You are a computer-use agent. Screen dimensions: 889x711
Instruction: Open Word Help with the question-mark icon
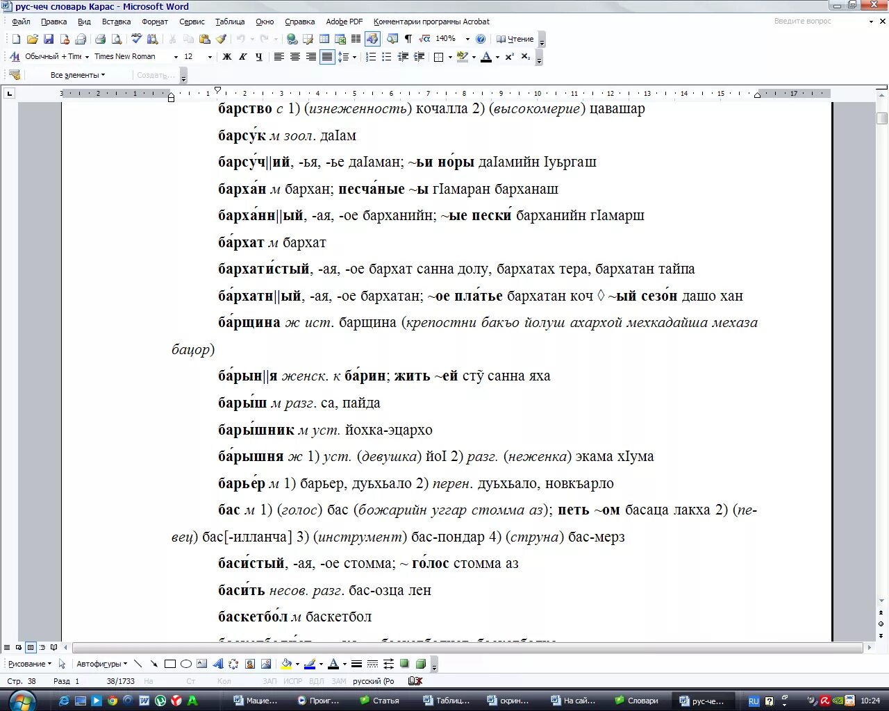coord(481,39)
